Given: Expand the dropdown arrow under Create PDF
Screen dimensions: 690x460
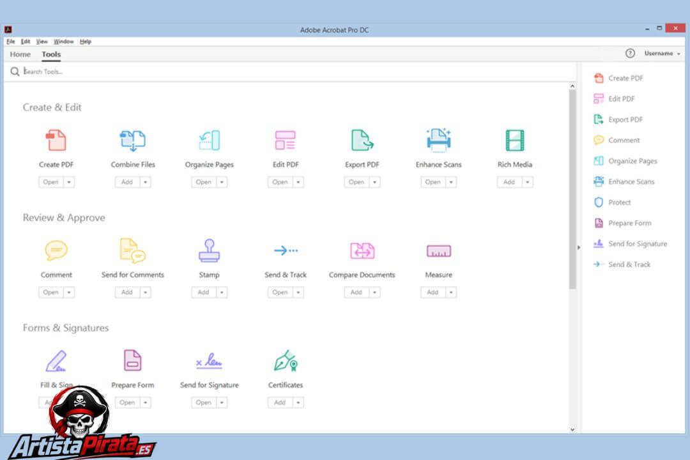Looking at the screenshot, I should (x=69, y=182).
